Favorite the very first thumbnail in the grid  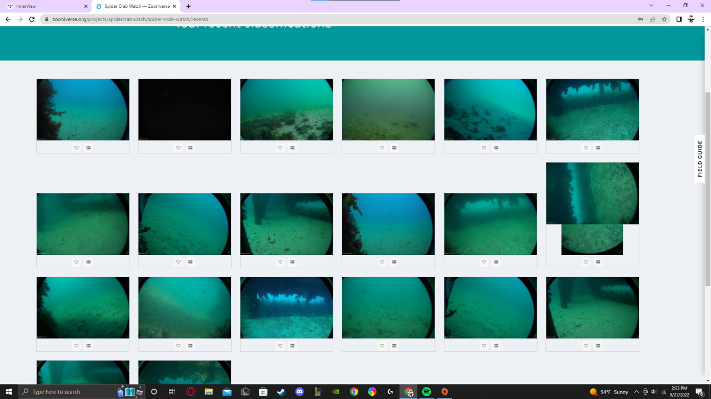point(76,148)
